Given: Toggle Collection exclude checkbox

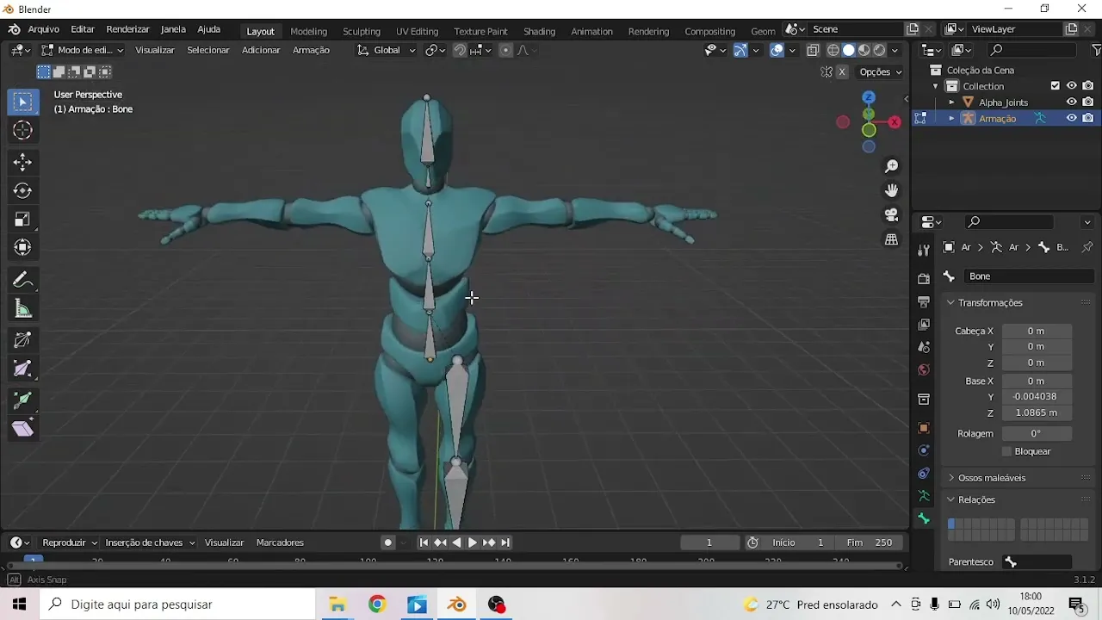Looking at the screenshot, I should (1056, 86).
